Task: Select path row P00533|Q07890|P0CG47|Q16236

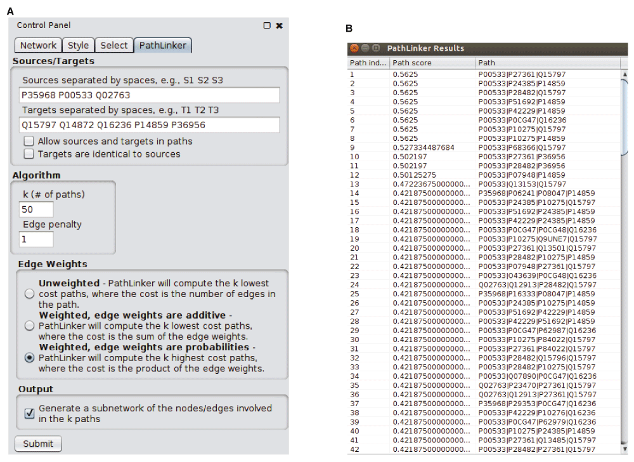Action: click(484, 376)
